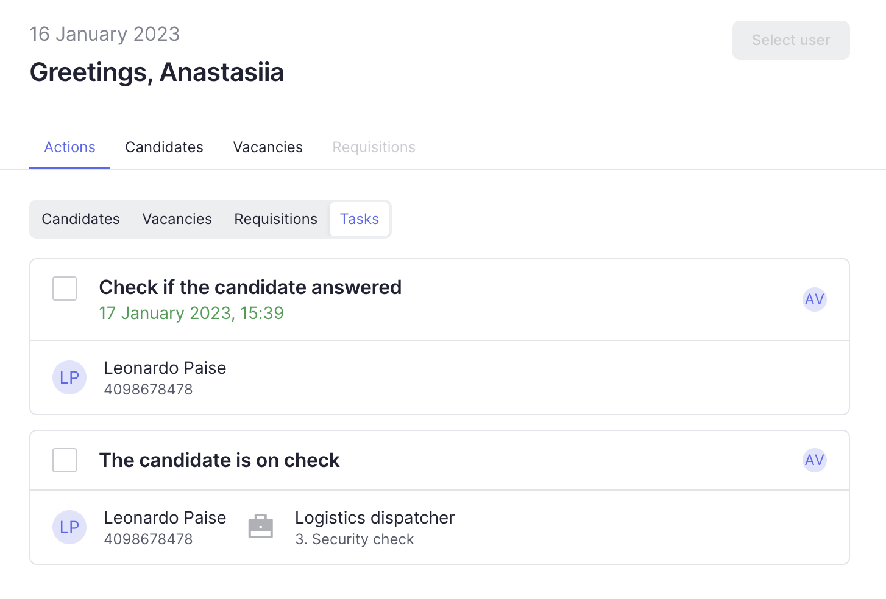Click the briefcase vacancy icon
This screenshot has width=886, height=599.
(x=261, y=526)
